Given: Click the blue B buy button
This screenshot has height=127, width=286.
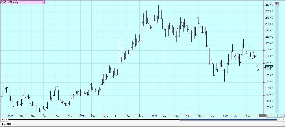Looking at the screenshot, I should pos(276,4).
